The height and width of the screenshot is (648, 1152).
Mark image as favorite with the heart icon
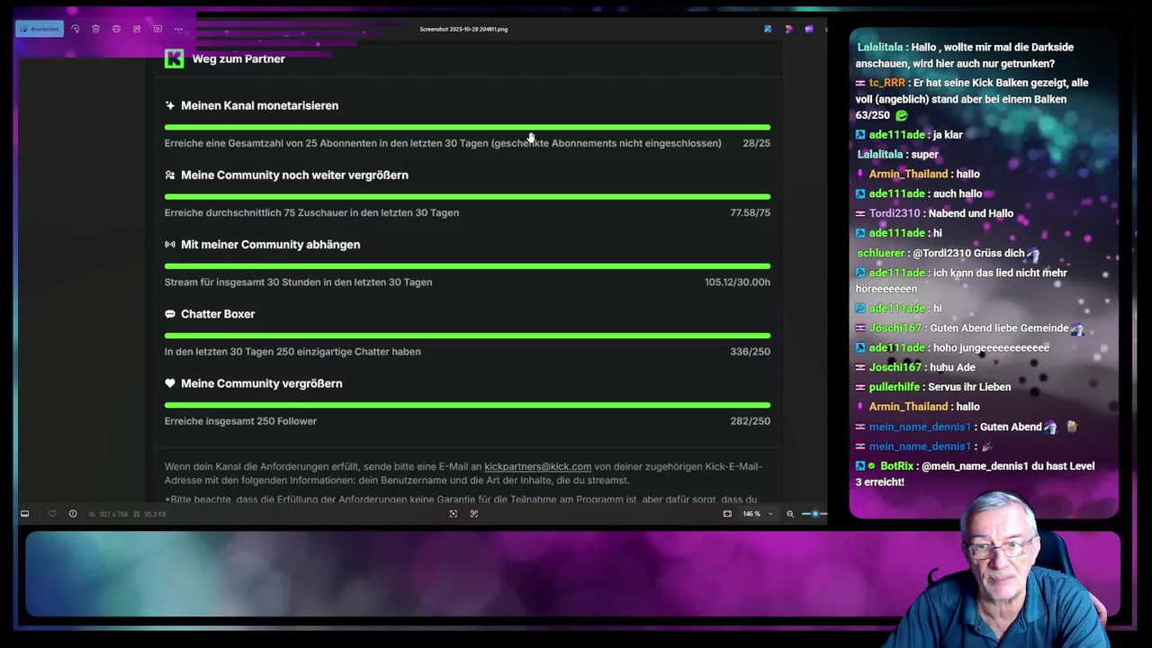point(52,514)
